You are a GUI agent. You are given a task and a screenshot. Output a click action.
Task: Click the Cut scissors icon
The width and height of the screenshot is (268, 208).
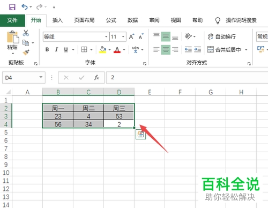click(x=26, y=33)
